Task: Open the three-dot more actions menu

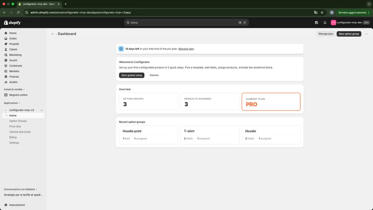Action: click(x=366, y=34)
